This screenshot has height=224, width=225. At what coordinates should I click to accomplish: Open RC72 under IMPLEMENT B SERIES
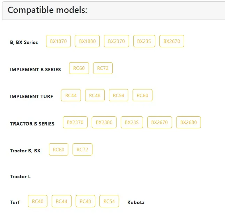(103, 68)
